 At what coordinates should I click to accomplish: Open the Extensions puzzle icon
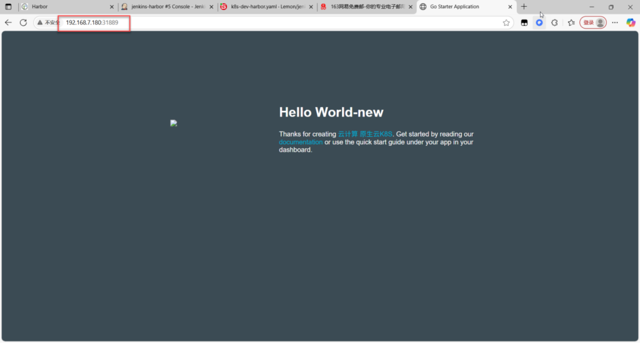(554, 22)
